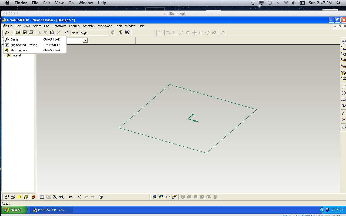Select the Select Lines tool on right toolbar
The width and height of the screenshot is (346, 216).
pos(344,42)
